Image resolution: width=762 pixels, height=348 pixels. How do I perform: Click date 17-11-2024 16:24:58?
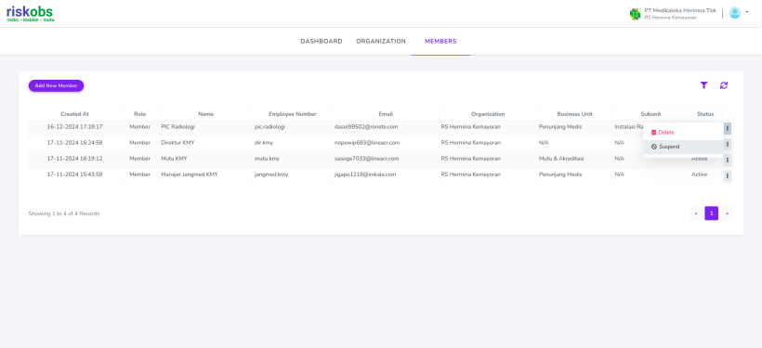[x=75, y=143]
